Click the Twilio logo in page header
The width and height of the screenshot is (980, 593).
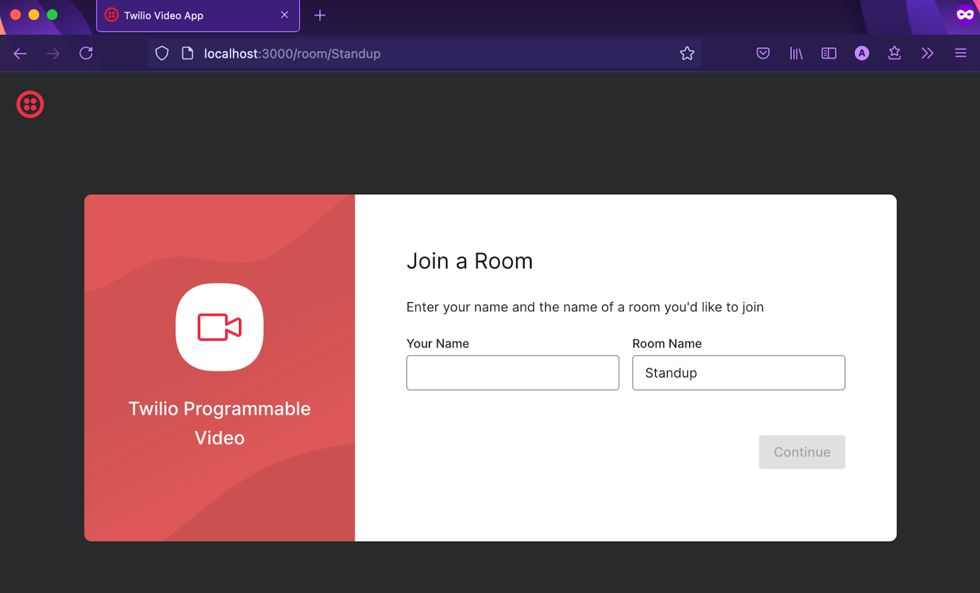pyautogui.click(x=30, y=104)
